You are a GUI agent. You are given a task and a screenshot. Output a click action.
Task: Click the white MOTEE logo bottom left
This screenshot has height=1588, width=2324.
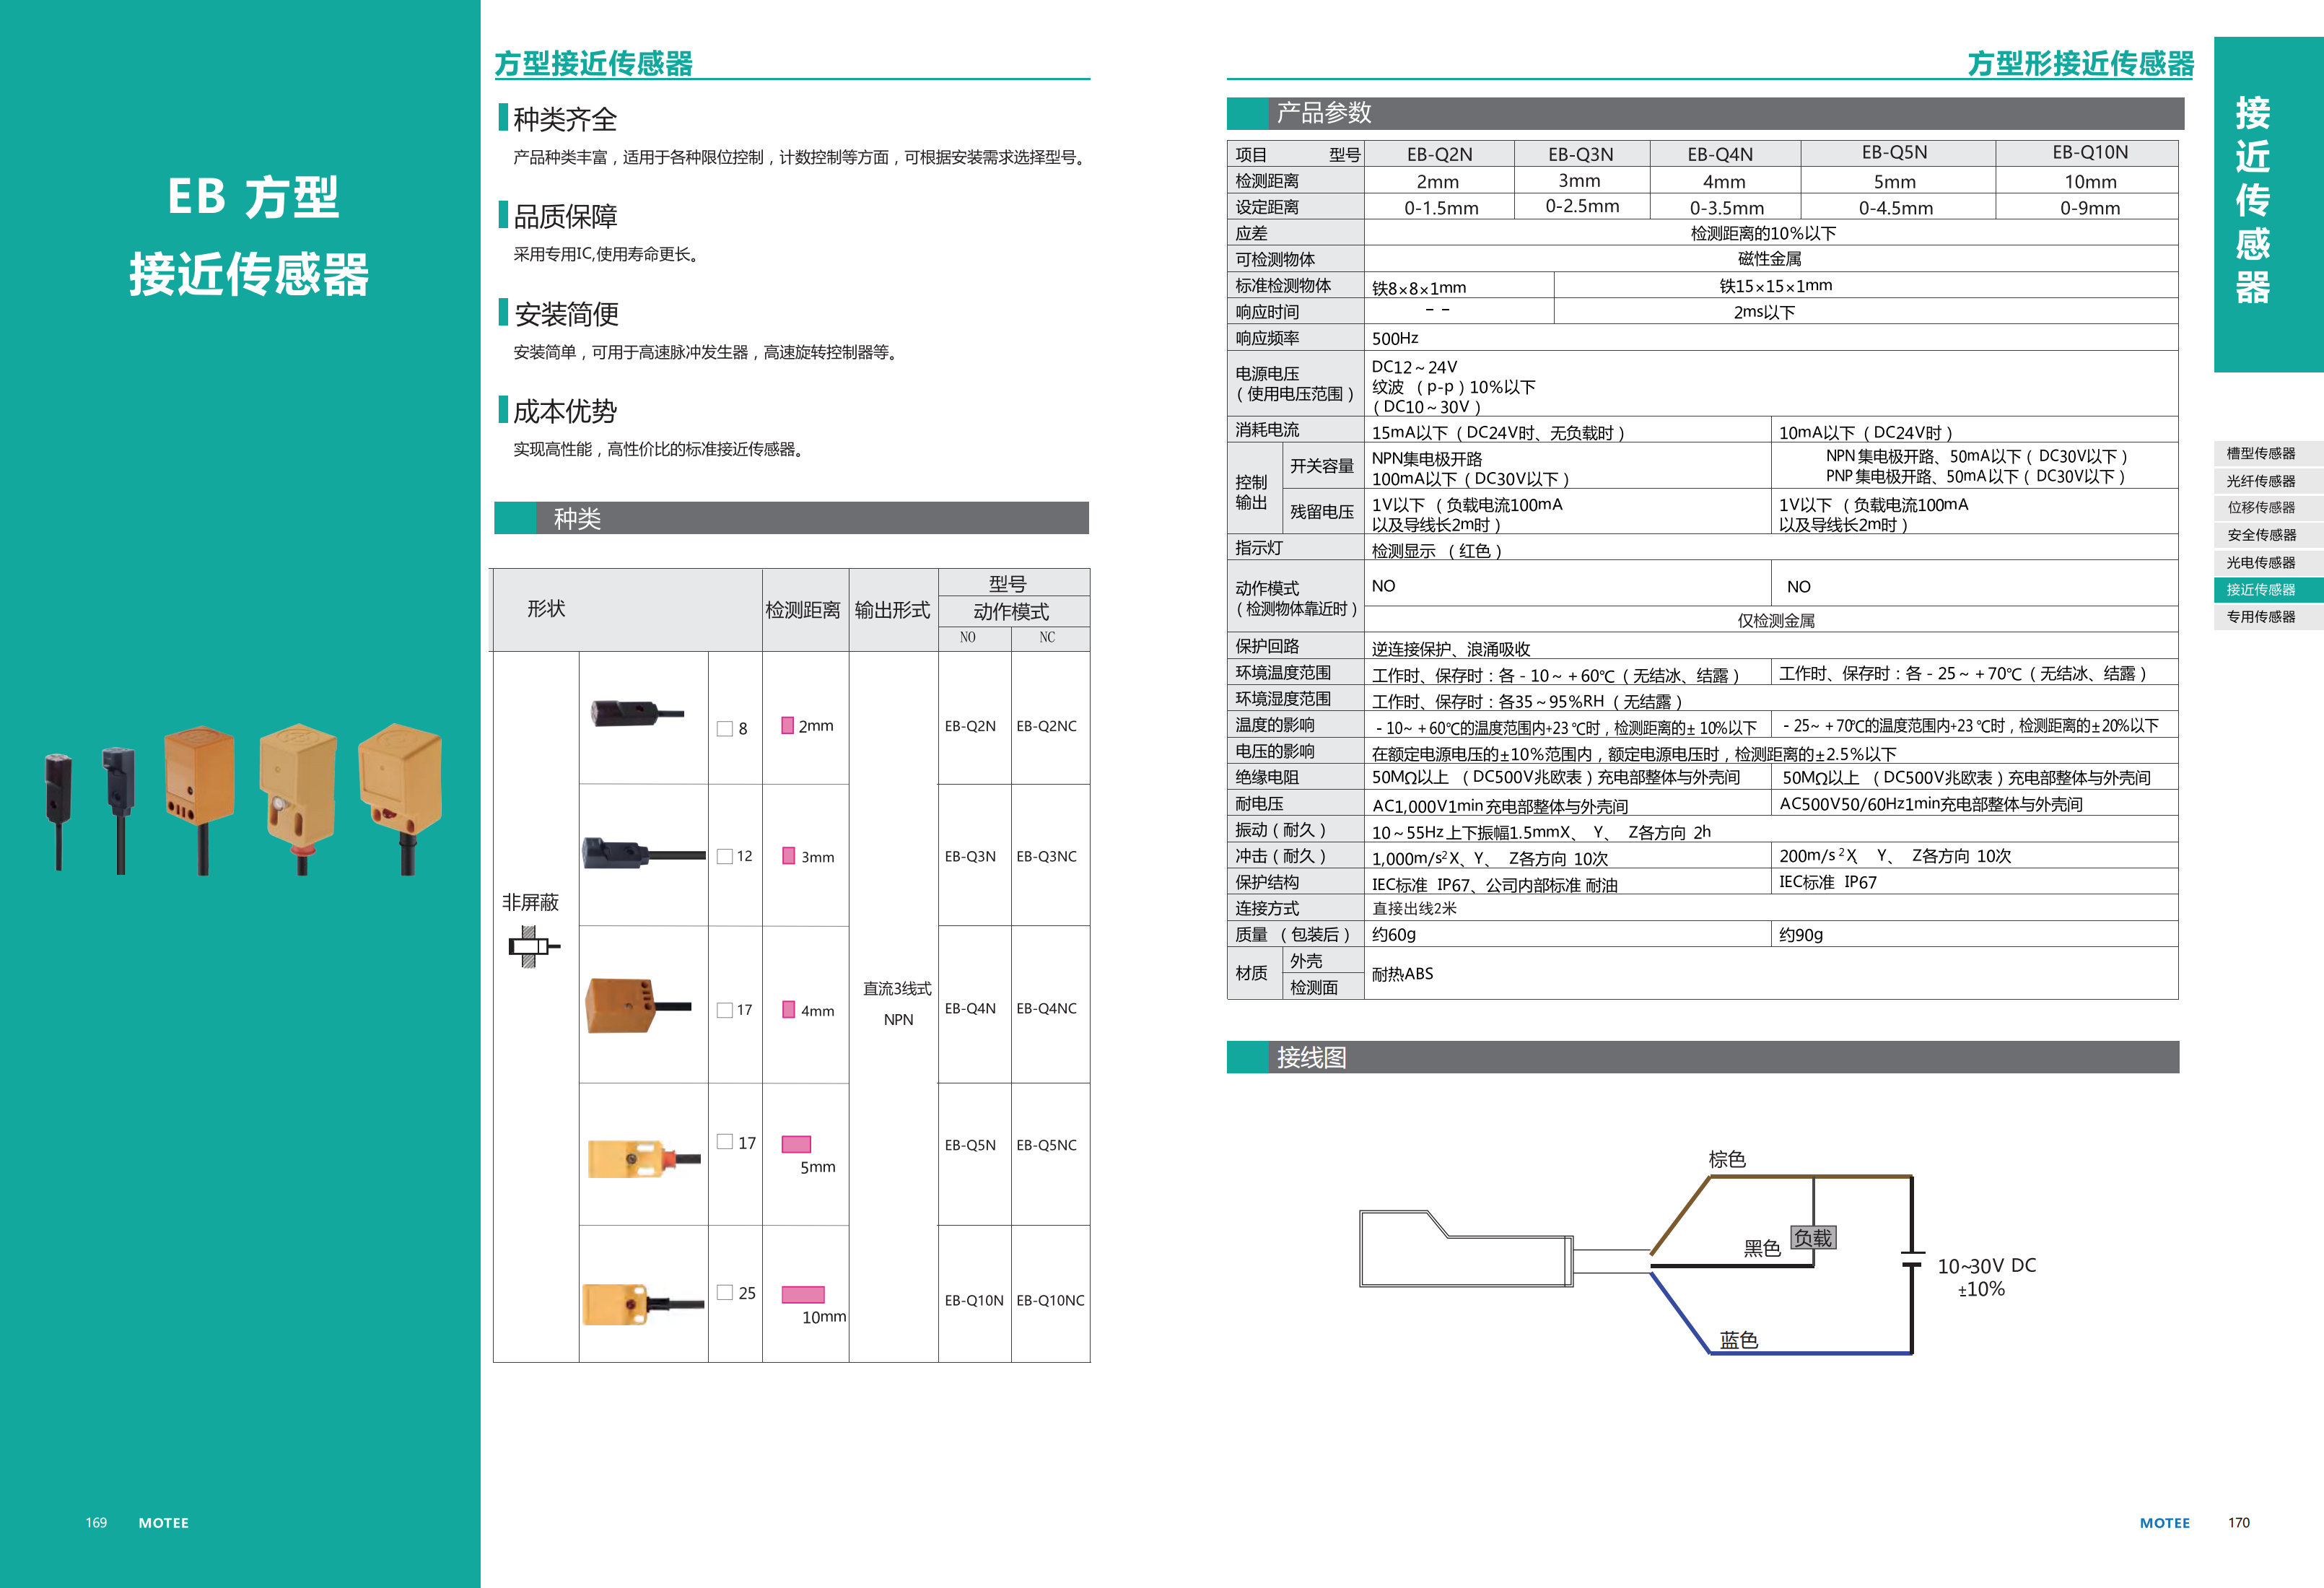coord(163,1523)
